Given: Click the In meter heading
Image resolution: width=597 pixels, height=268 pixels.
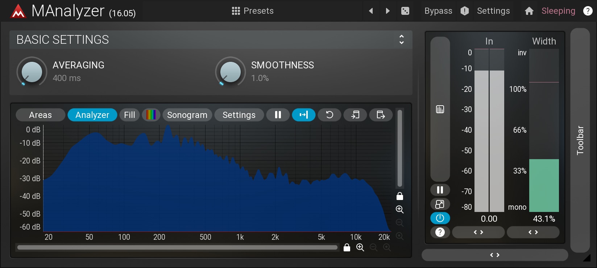Looking at the screenshot, I should [489, 41].
